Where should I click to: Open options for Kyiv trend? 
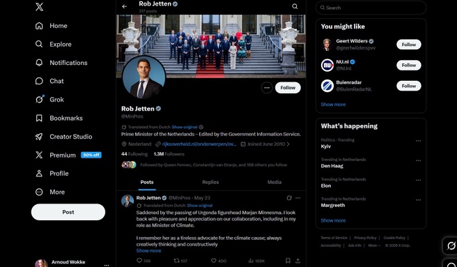[418, 141]
